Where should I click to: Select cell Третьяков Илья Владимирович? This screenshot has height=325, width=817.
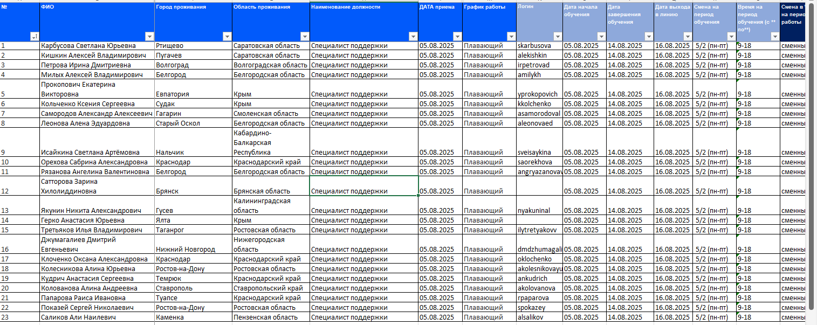click(x=97, y=230)
